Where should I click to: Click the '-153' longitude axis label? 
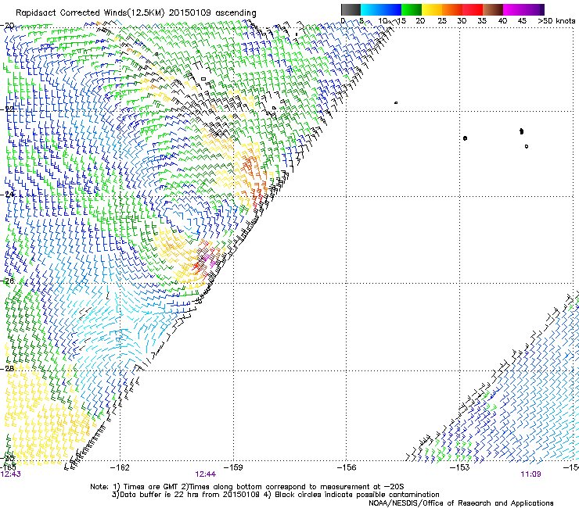[460, 467]
